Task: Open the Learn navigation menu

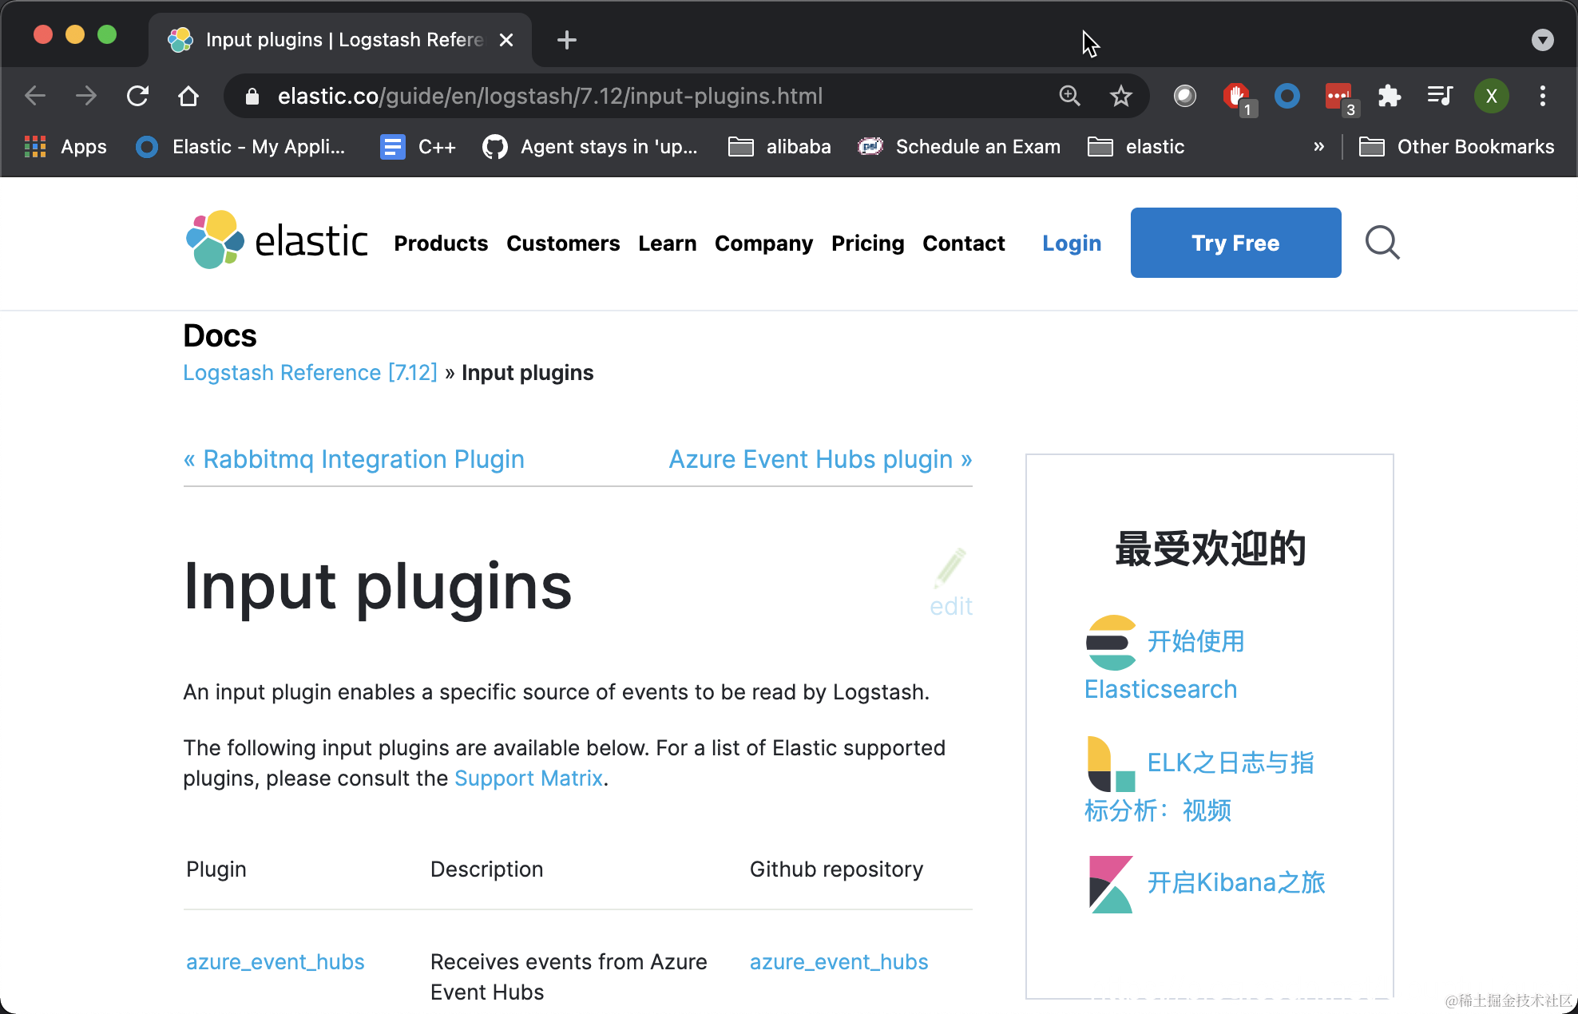Action: coord(667,243)
